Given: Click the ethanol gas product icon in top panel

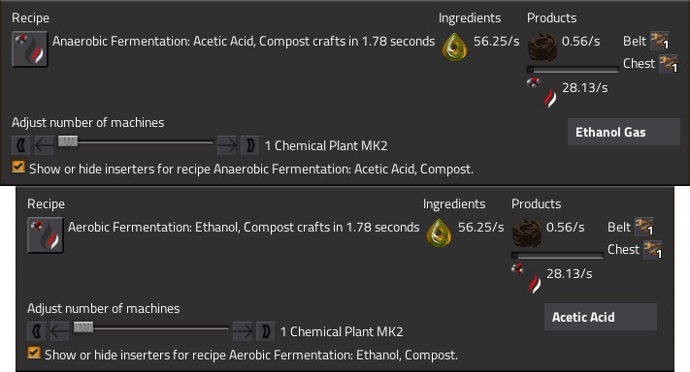Looking at the screenshot, I should [x=542, y=92].
